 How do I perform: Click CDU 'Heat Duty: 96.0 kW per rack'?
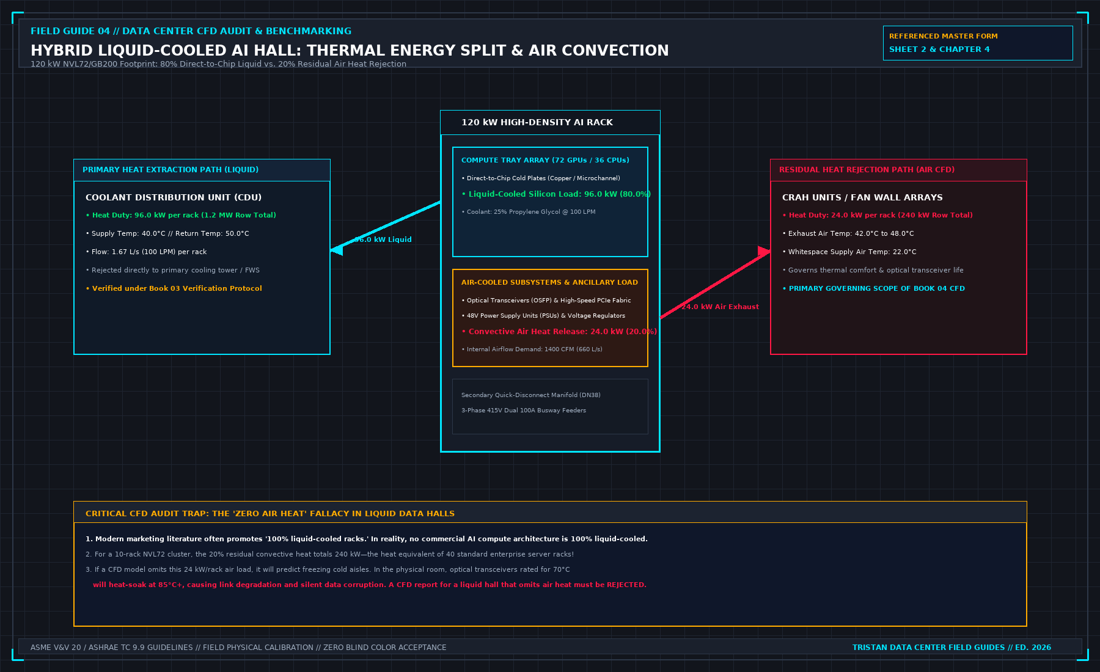coord(181,215)
